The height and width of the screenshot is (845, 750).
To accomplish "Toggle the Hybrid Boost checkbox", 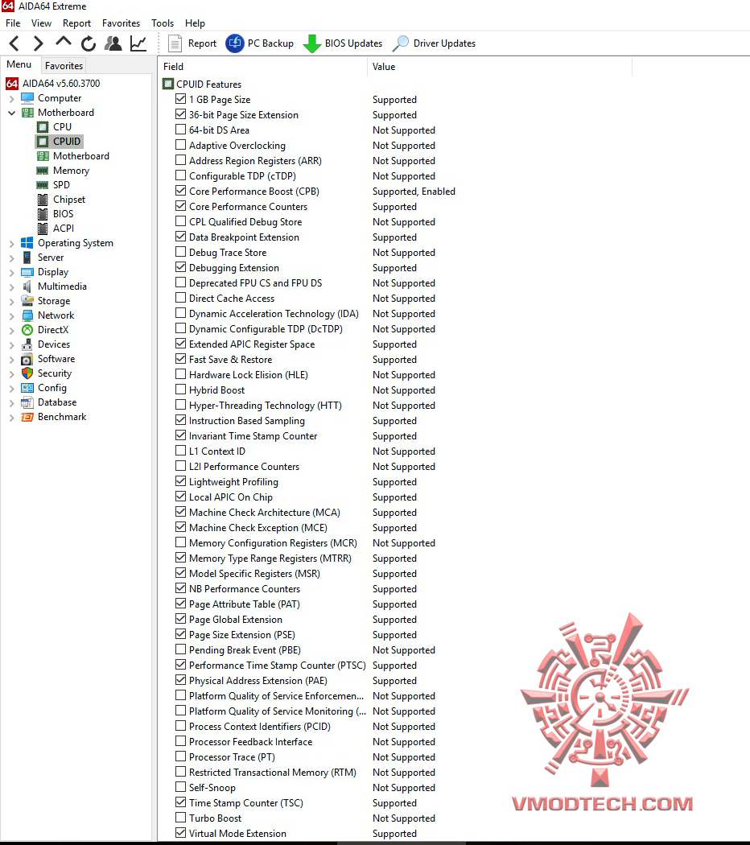I will [x=180, y=390].
